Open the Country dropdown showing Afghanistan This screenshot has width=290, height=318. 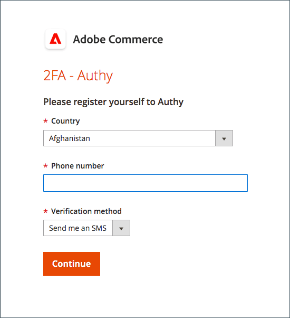(x=138, y=138)
